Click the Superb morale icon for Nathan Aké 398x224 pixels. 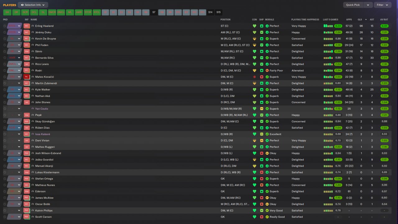267,96
